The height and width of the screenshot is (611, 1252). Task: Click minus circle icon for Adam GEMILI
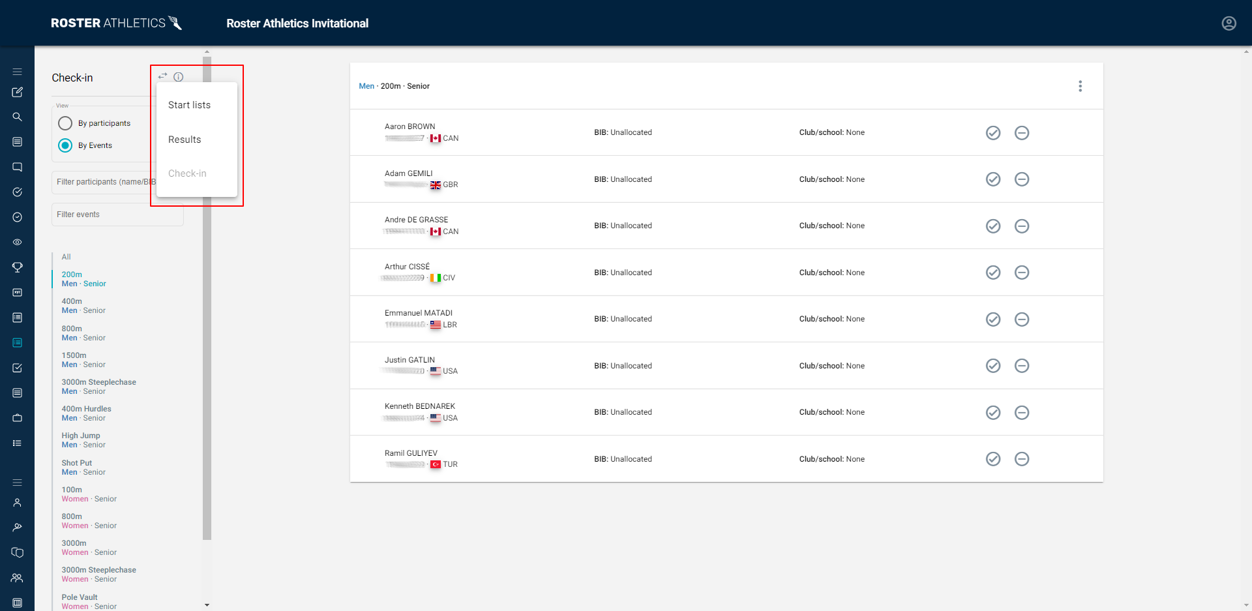(x=1022, y=179)
